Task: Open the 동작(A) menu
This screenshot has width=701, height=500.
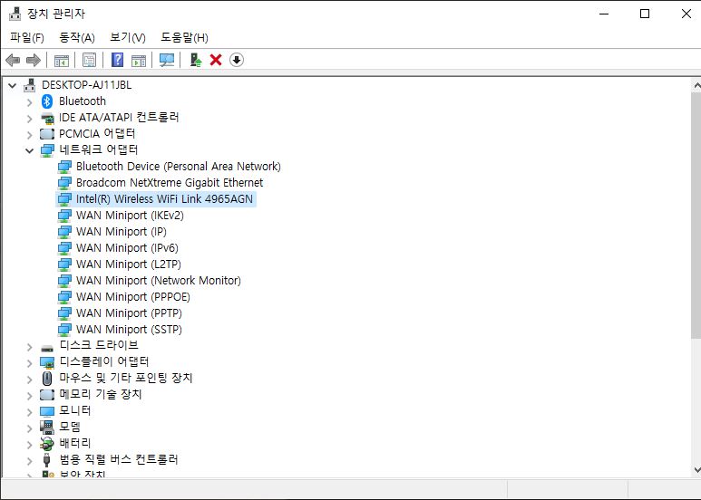Action: (x=77, y=37)
